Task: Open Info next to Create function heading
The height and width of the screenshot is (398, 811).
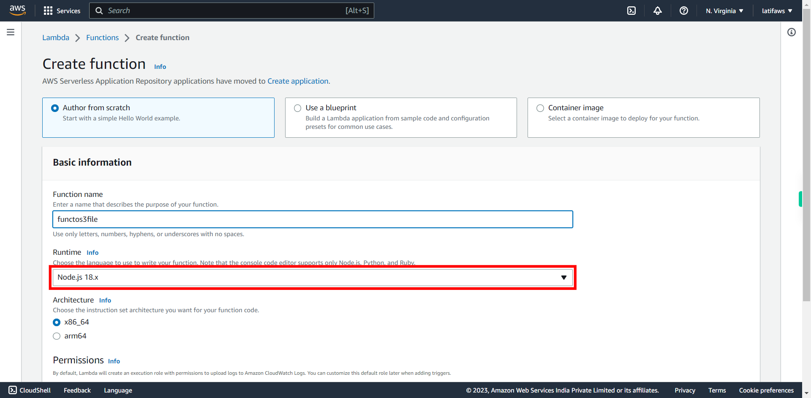Action: point(160,67)
